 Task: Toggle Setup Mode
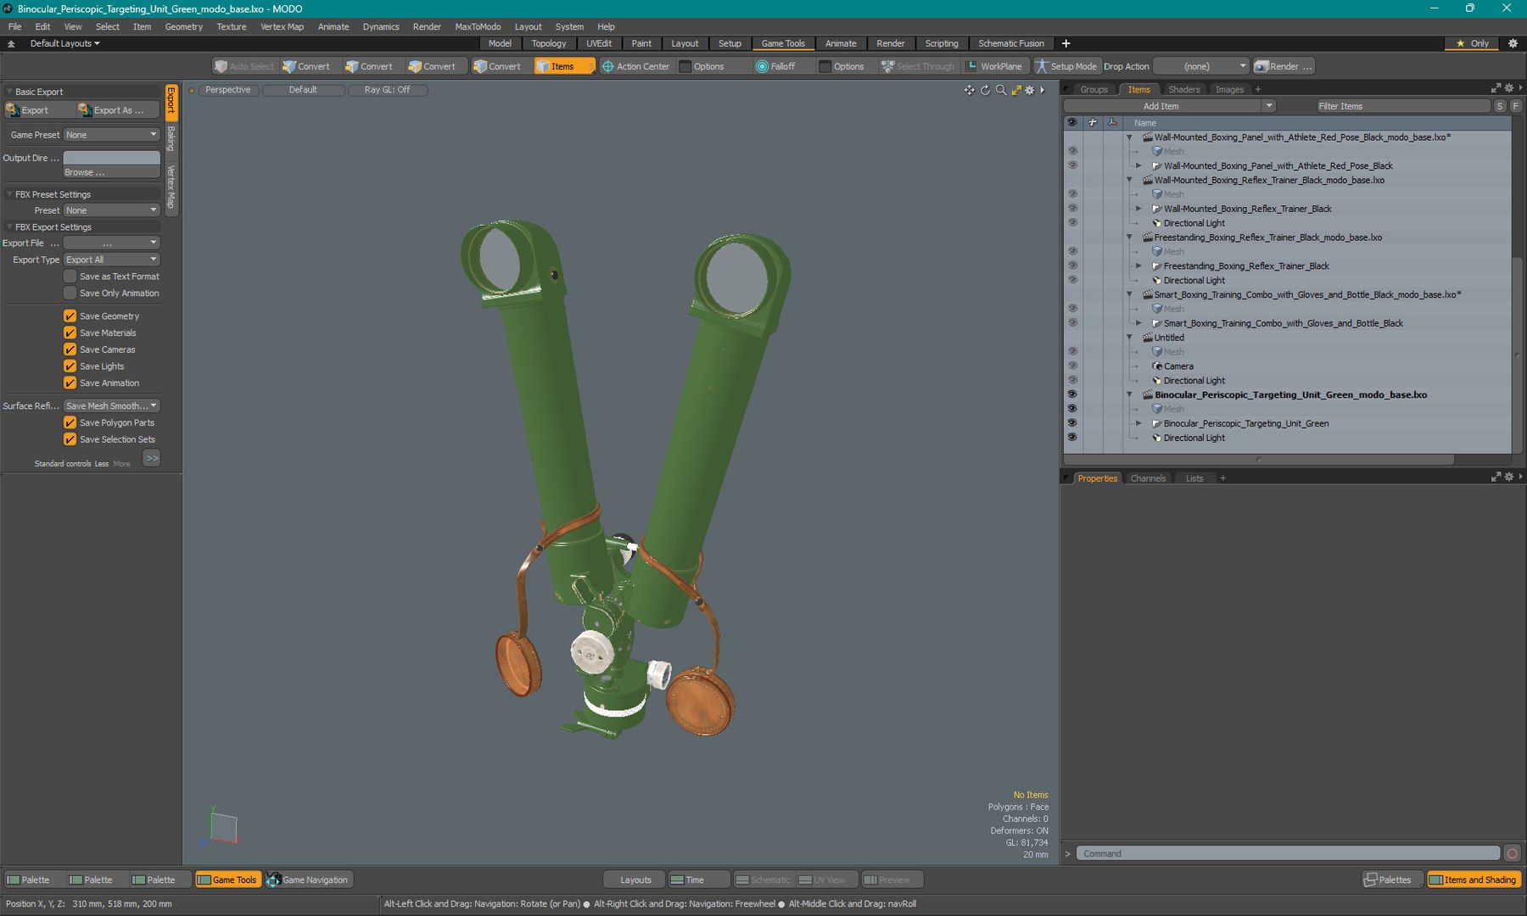click(1066, 66)
